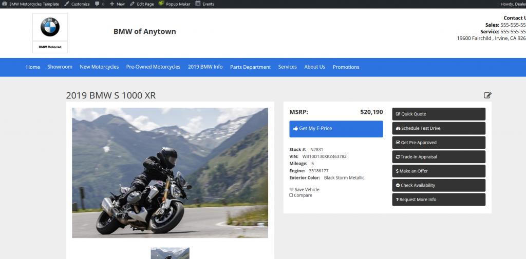The width and height of the screenshot is (526, 259).
Task: Click the VIN WB10D130XKZ463782
Action: (x=325, y=156)
